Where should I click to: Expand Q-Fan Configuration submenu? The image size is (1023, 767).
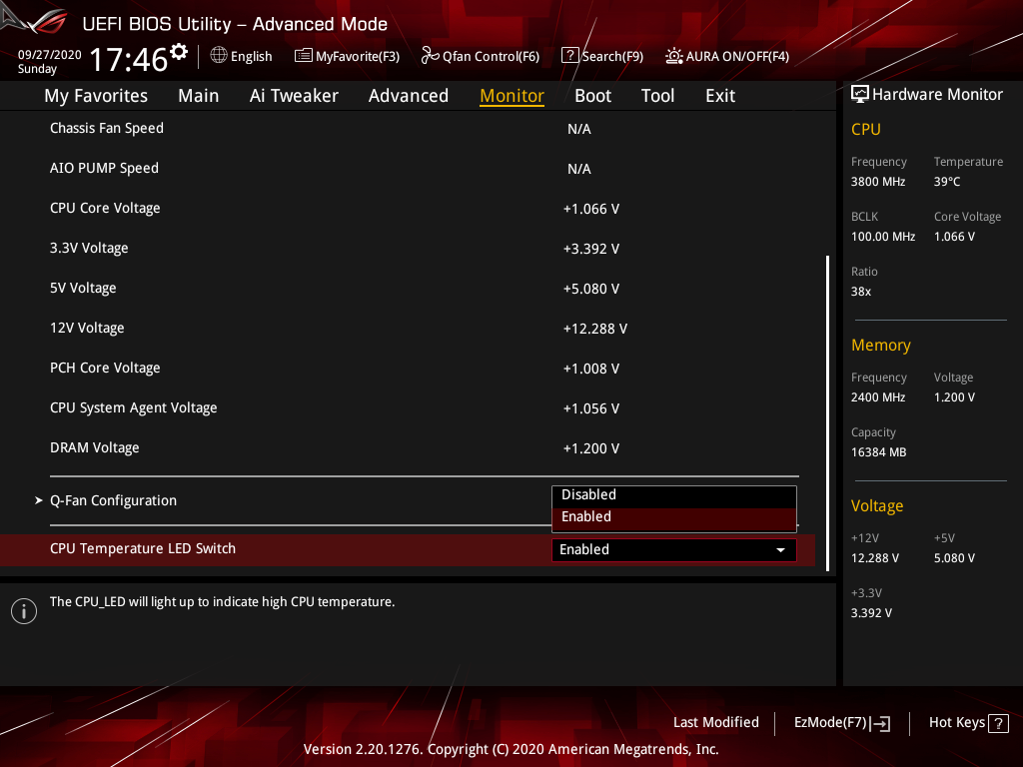pyautogui.click(x=113, y=501)
